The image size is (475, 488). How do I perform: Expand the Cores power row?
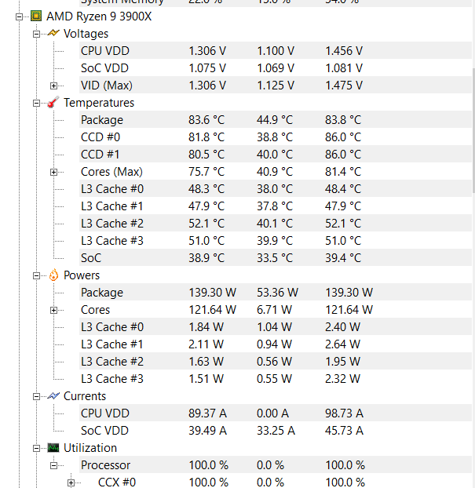(x=53, y=310)
